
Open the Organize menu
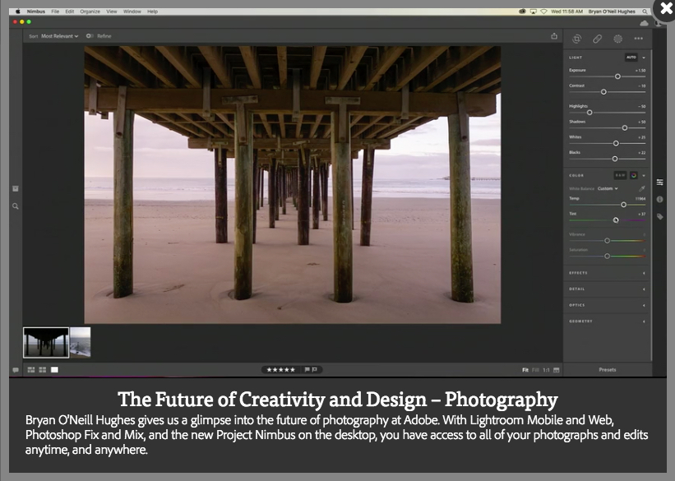[90, 12]
